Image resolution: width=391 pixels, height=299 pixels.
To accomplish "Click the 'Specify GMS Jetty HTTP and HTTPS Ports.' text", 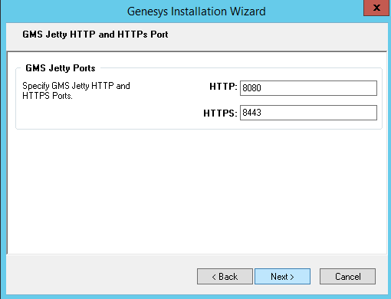I will pyautogui.click(x=76, y=90).
